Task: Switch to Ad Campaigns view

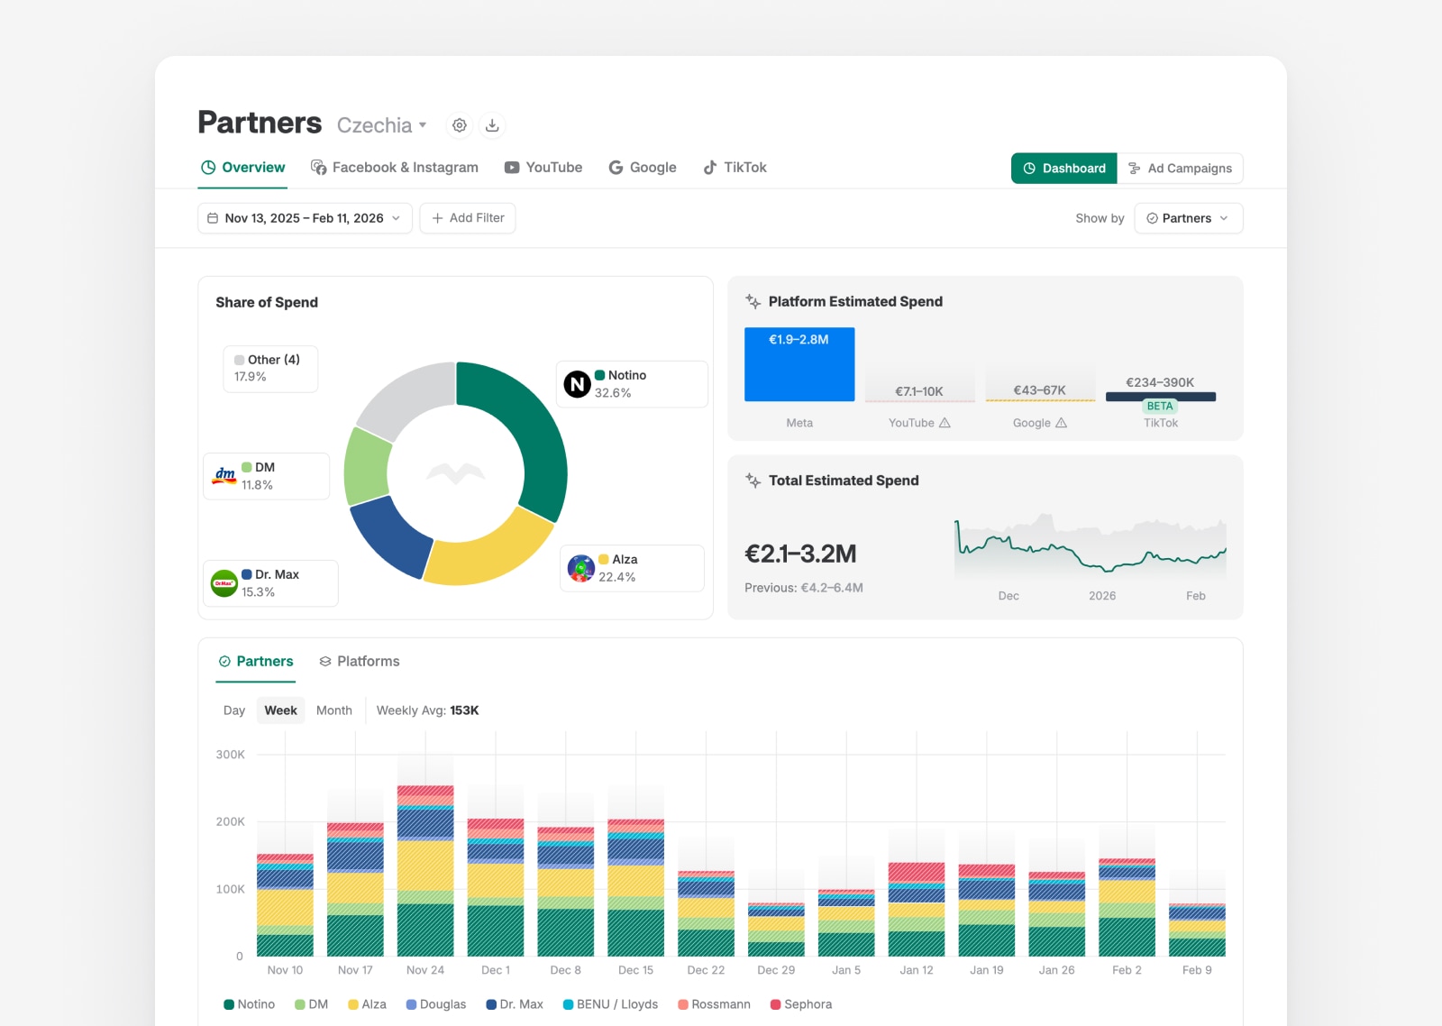Action: (1181, 169)
